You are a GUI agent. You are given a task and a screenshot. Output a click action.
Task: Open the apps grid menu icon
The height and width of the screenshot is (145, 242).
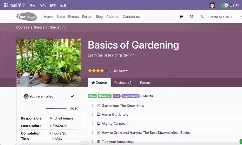pyautogui.click(x=6, y=5)
